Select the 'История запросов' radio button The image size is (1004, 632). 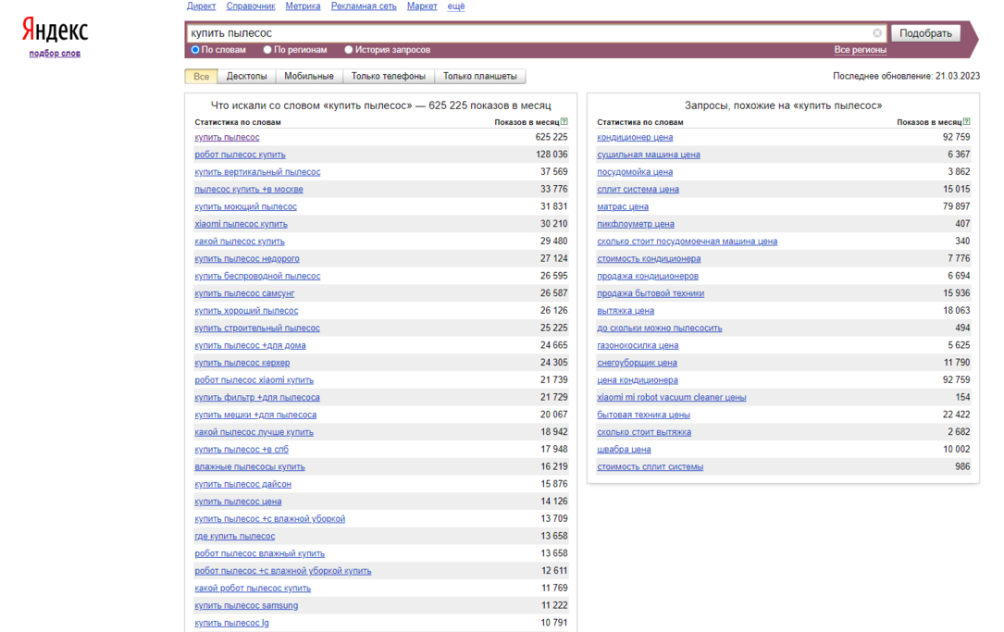pos(349,50)
